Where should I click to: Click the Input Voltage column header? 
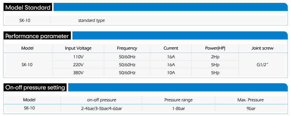78,48
